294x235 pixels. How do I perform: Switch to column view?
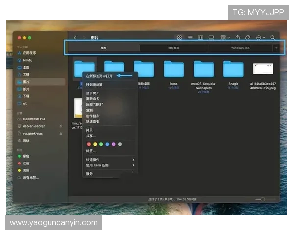click(x=200, y=37)
